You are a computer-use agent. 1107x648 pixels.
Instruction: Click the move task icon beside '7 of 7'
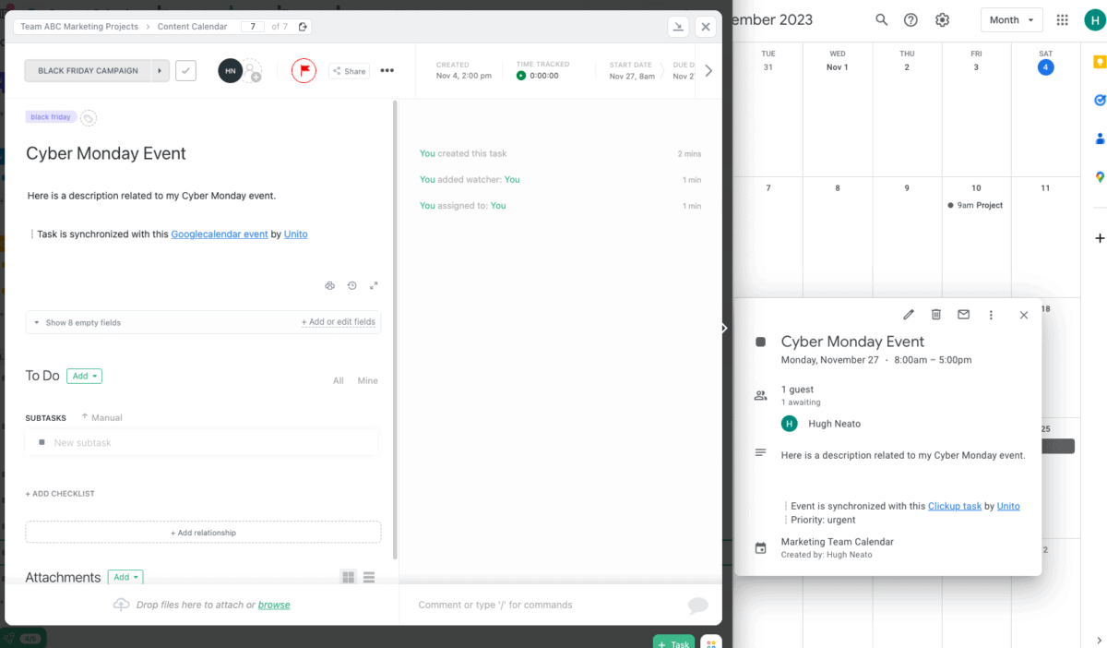(304, 27)
